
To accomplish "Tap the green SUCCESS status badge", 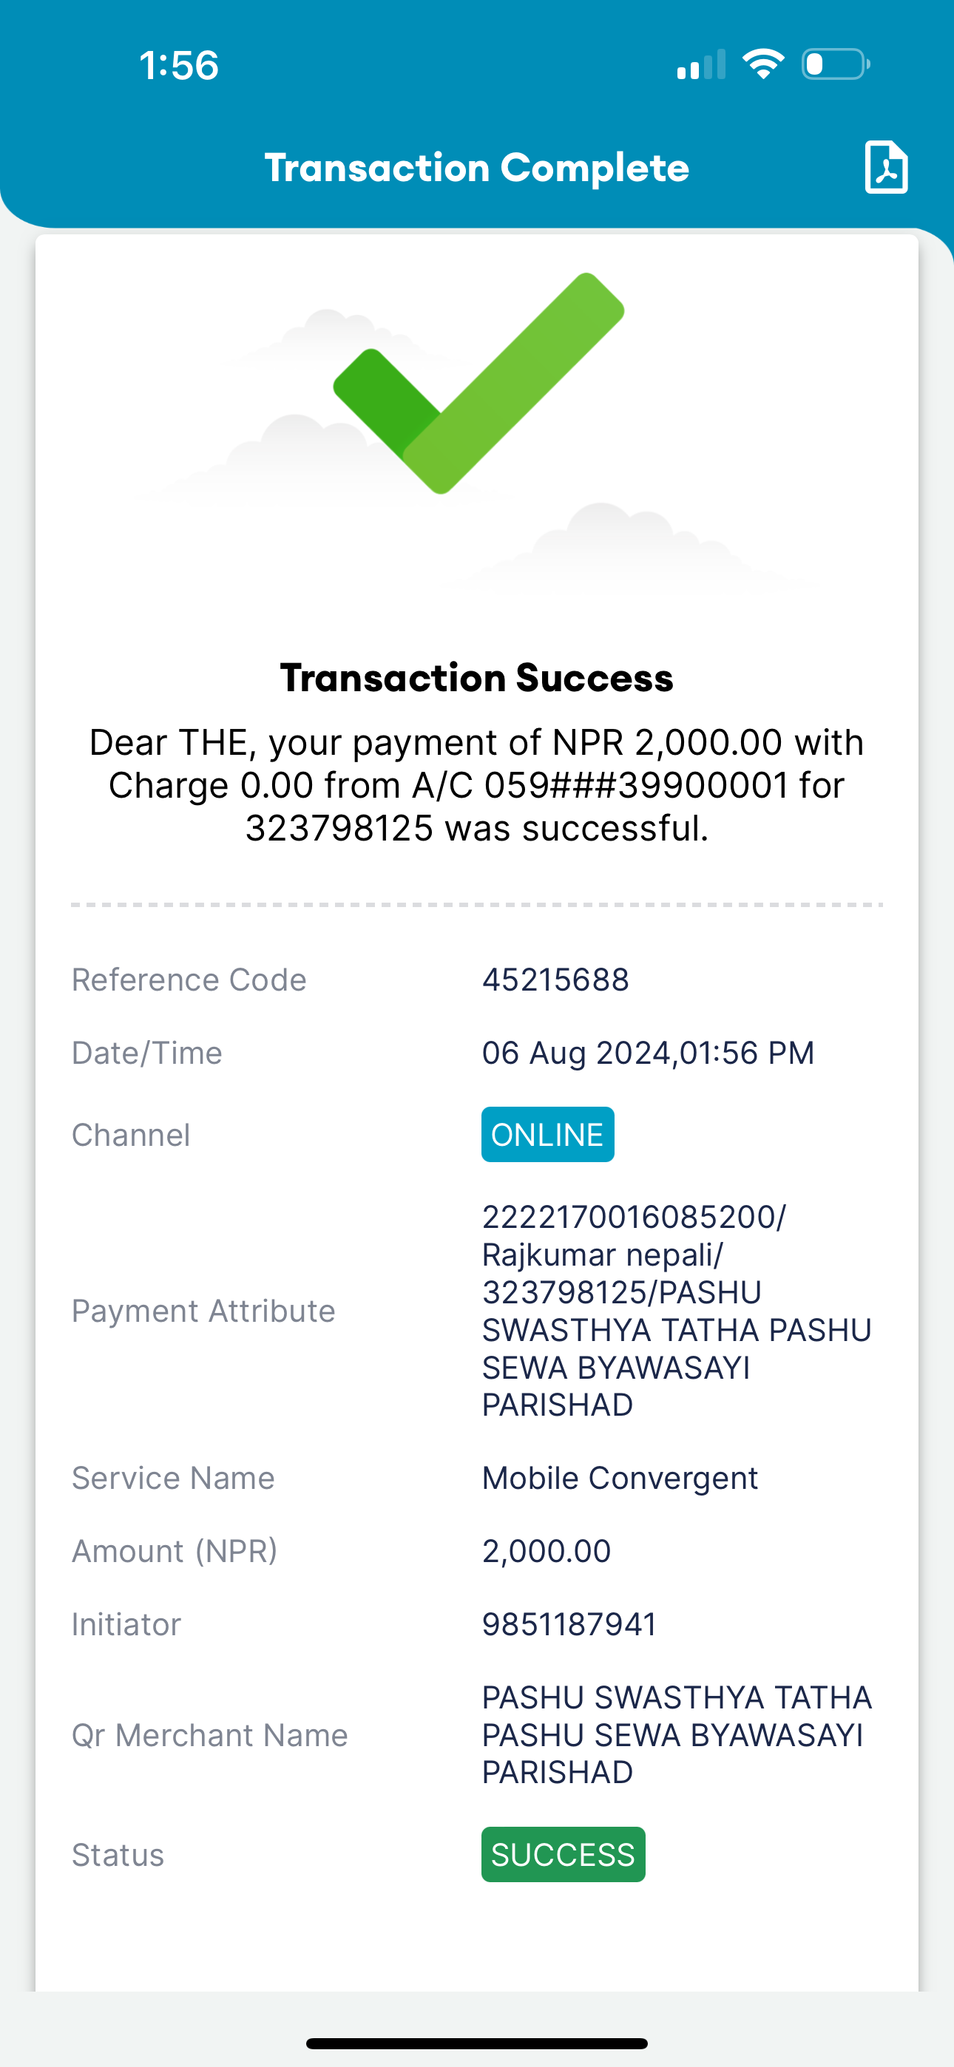I will (x=563, y=1854).
